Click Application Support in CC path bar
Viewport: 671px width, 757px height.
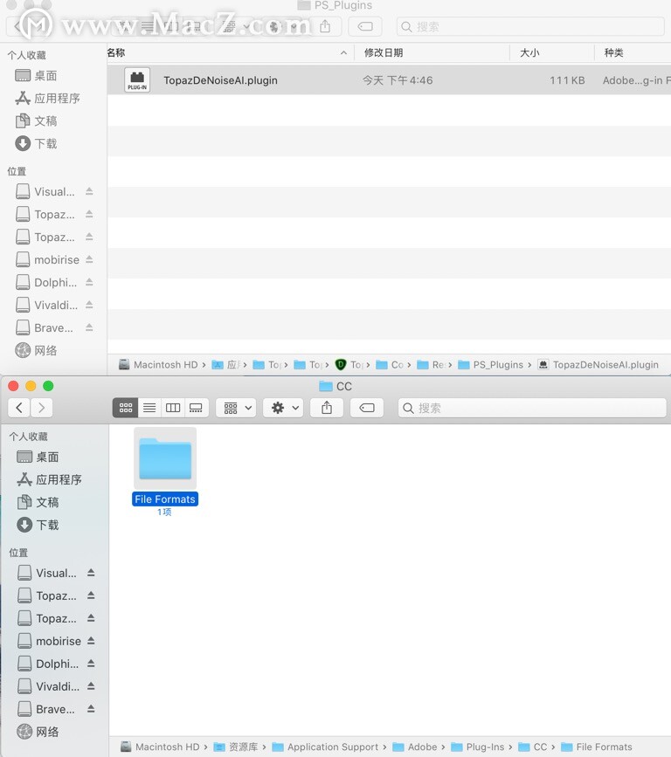point(325,747)
